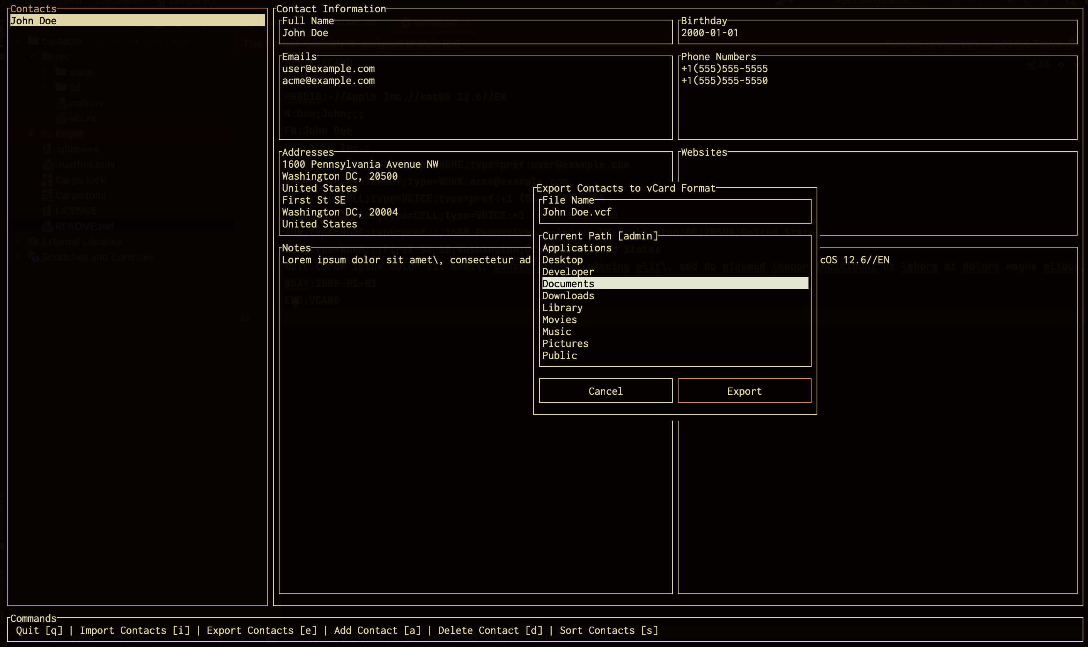Click the Cancel button in export dialog
This screenshot has height=647, width=1088.
pyautogui.click(x=605, y=391)
